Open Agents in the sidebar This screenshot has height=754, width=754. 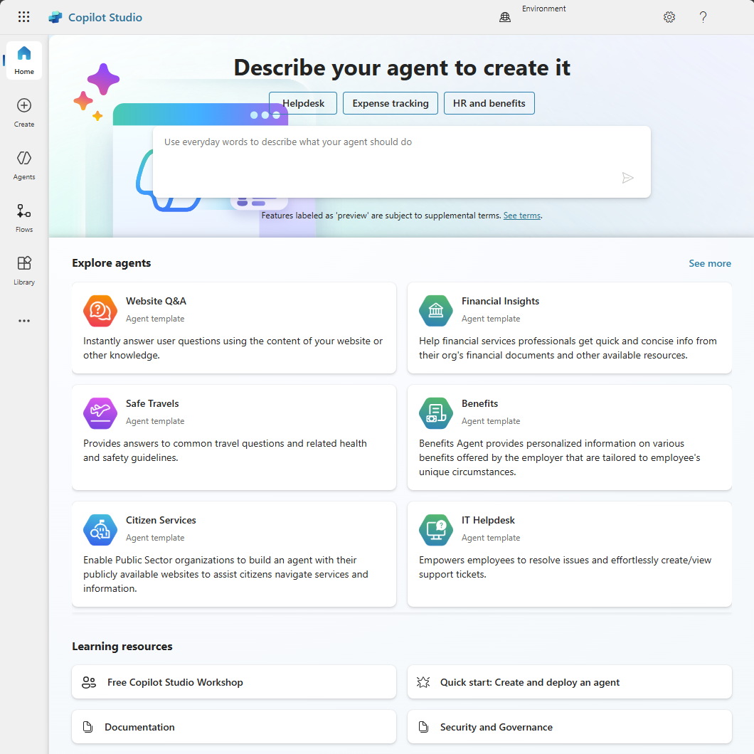coord(24,166)
